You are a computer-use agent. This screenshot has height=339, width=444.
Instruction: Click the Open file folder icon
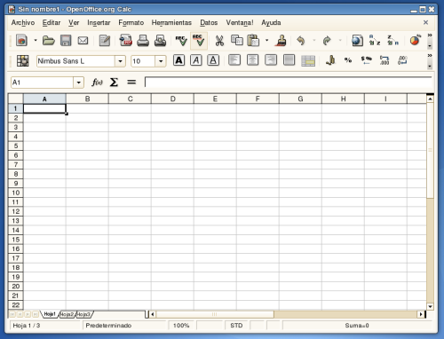pos(49,40)
